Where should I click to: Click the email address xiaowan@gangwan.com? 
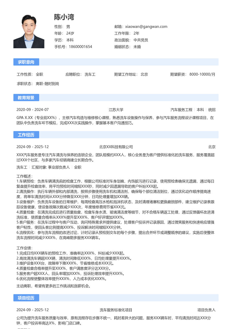pos(146,27)
